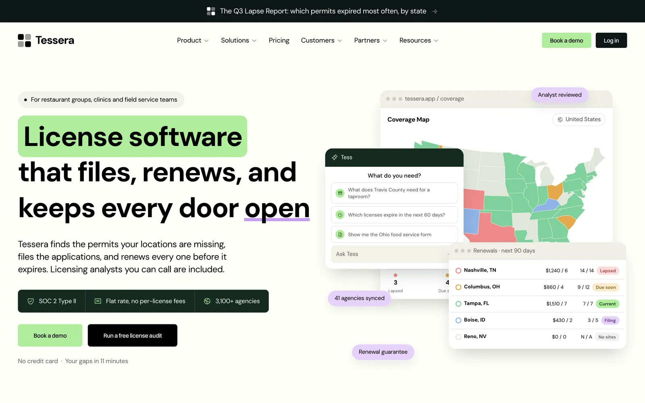Click the 'Renewal guarantee' pill
Viewport: 645px width, 403px height.
383,352
